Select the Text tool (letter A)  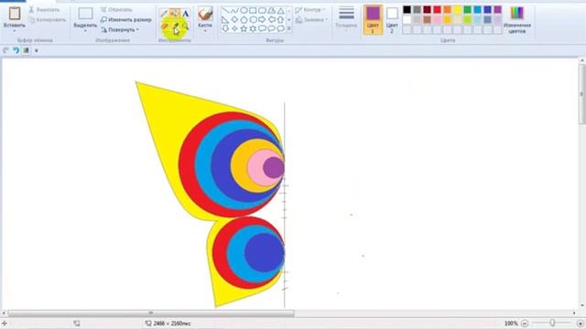185,14
